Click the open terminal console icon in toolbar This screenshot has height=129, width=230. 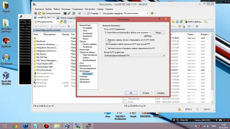tap(65, 13)
